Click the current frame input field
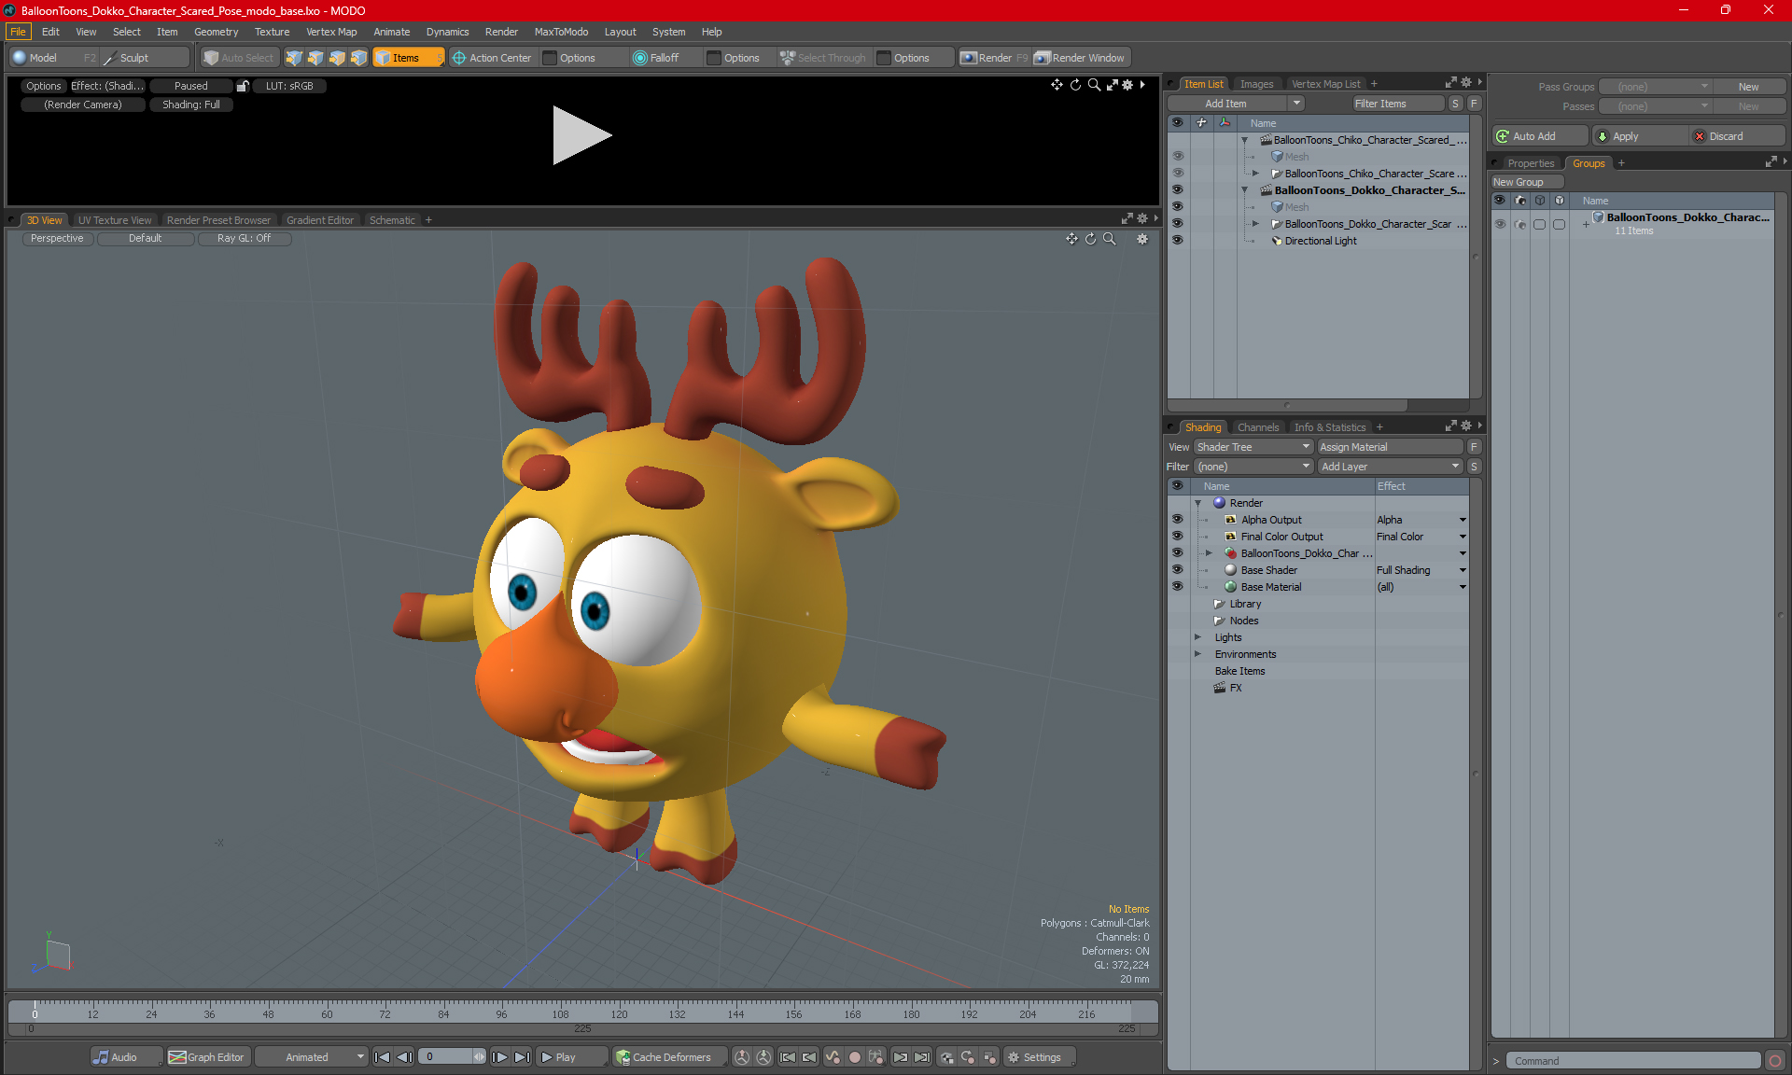1792x1075 pixels. point(448,1057)
